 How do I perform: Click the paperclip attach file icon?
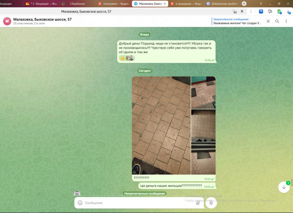click(x=198, y=203)
